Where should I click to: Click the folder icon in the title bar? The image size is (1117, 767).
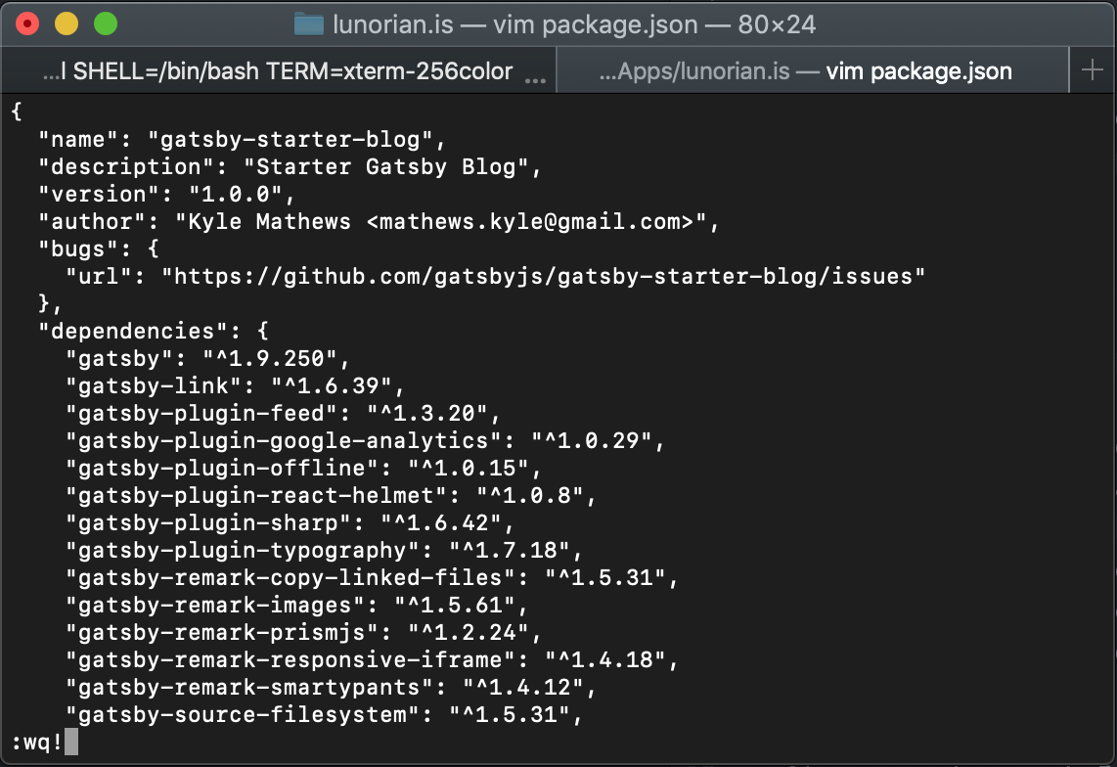309,24
